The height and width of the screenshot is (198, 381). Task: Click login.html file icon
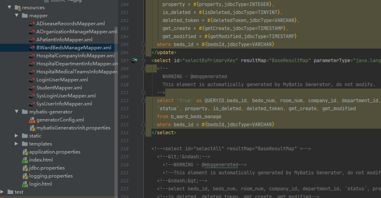[x=25, y=184]
